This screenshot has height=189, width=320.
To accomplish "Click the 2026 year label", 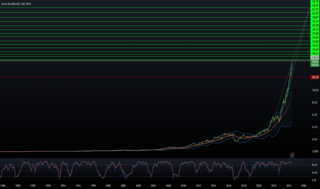I will click(304, 186).
